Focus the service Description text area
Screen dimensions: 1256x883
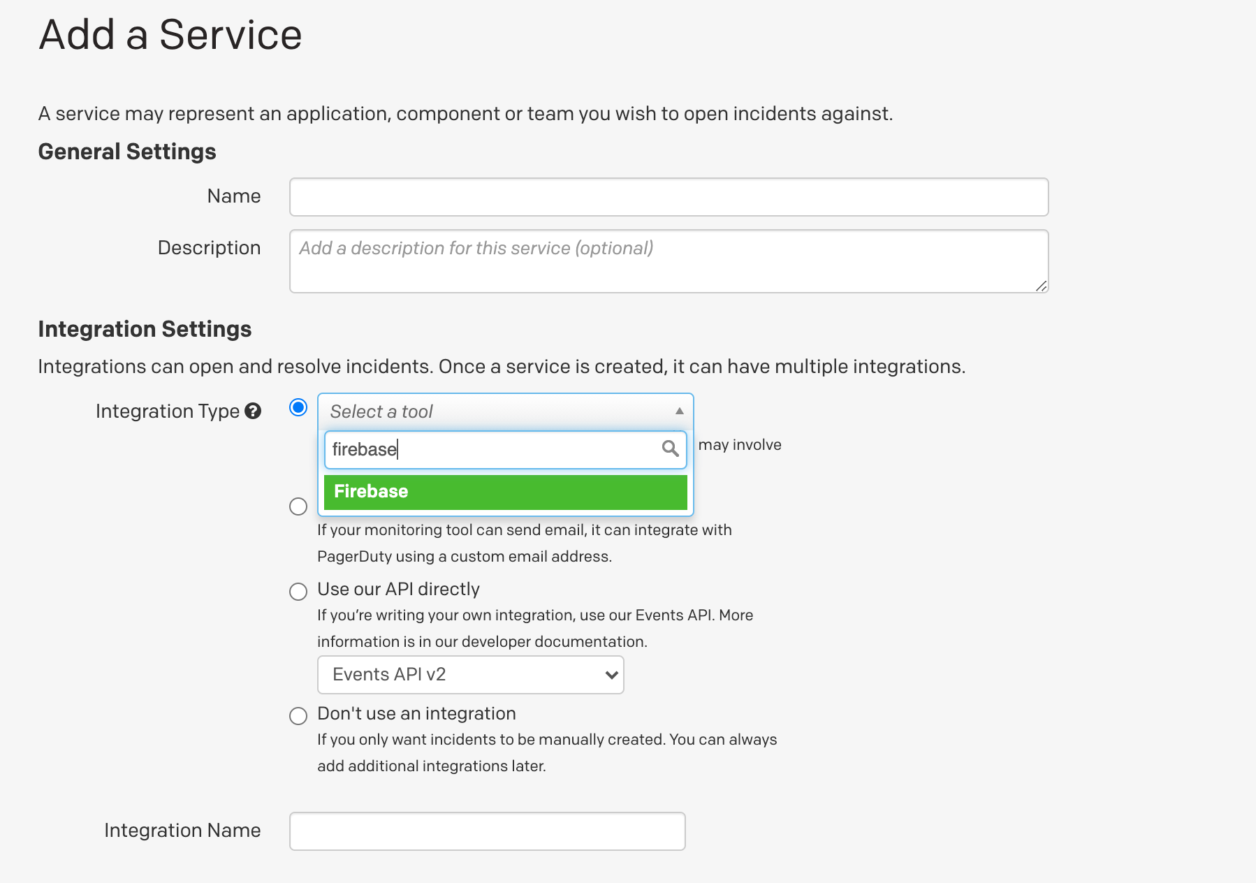click(669, 261)
